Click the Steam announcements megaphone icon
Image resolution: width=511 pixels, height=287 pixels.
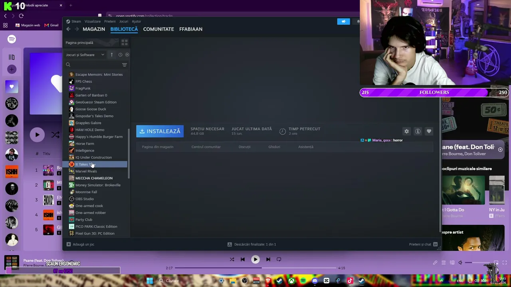(x=343, y=22)
